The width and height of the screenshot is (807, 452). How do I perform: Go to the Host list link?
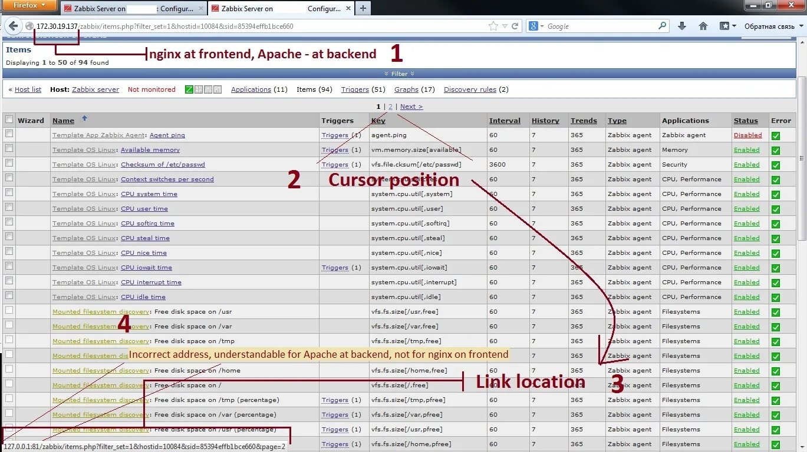(28, 89)
